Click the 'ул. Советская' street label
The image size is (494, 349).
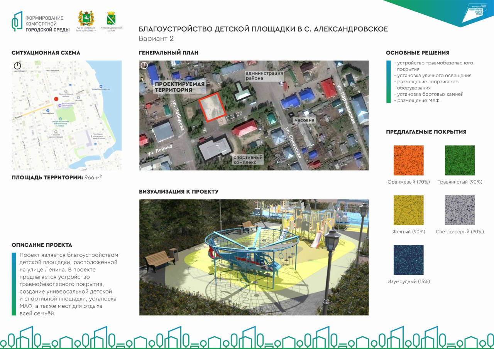(x=292, y=142)
